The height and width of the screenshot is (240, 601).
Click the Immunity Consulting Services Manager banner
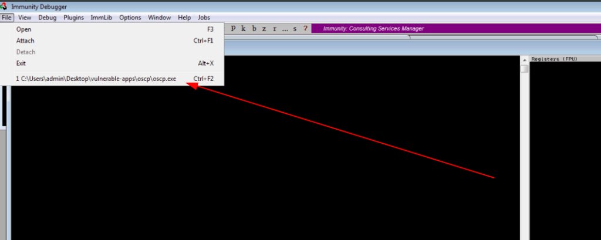[x=373, y=29]
